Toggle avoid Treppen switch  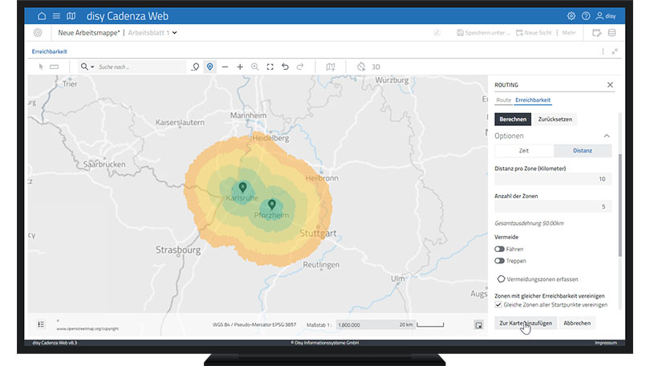pyautogui.click(x=499, y=261)
